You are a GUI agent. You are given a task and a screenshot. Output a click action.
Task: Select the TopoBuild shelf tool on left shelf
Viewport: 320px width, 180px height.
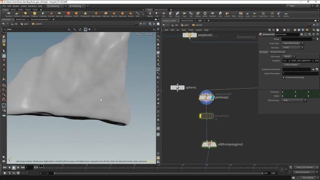8,14
